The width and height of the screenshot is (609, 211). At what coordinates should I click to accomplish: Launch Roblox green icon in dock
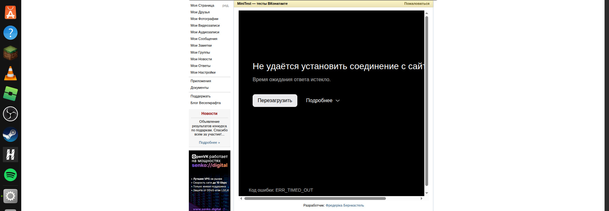10,94
